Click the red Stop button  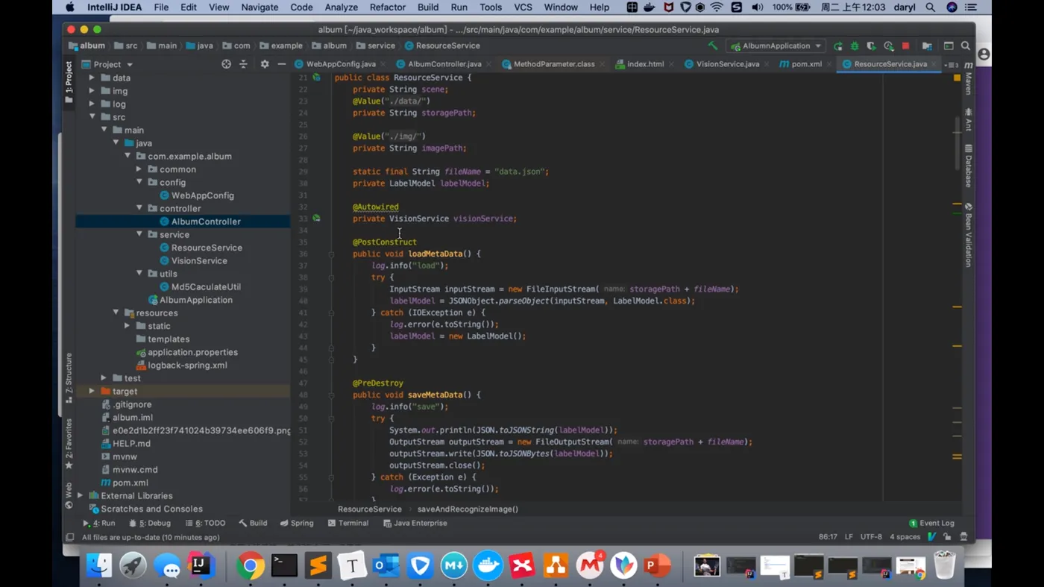905,46
